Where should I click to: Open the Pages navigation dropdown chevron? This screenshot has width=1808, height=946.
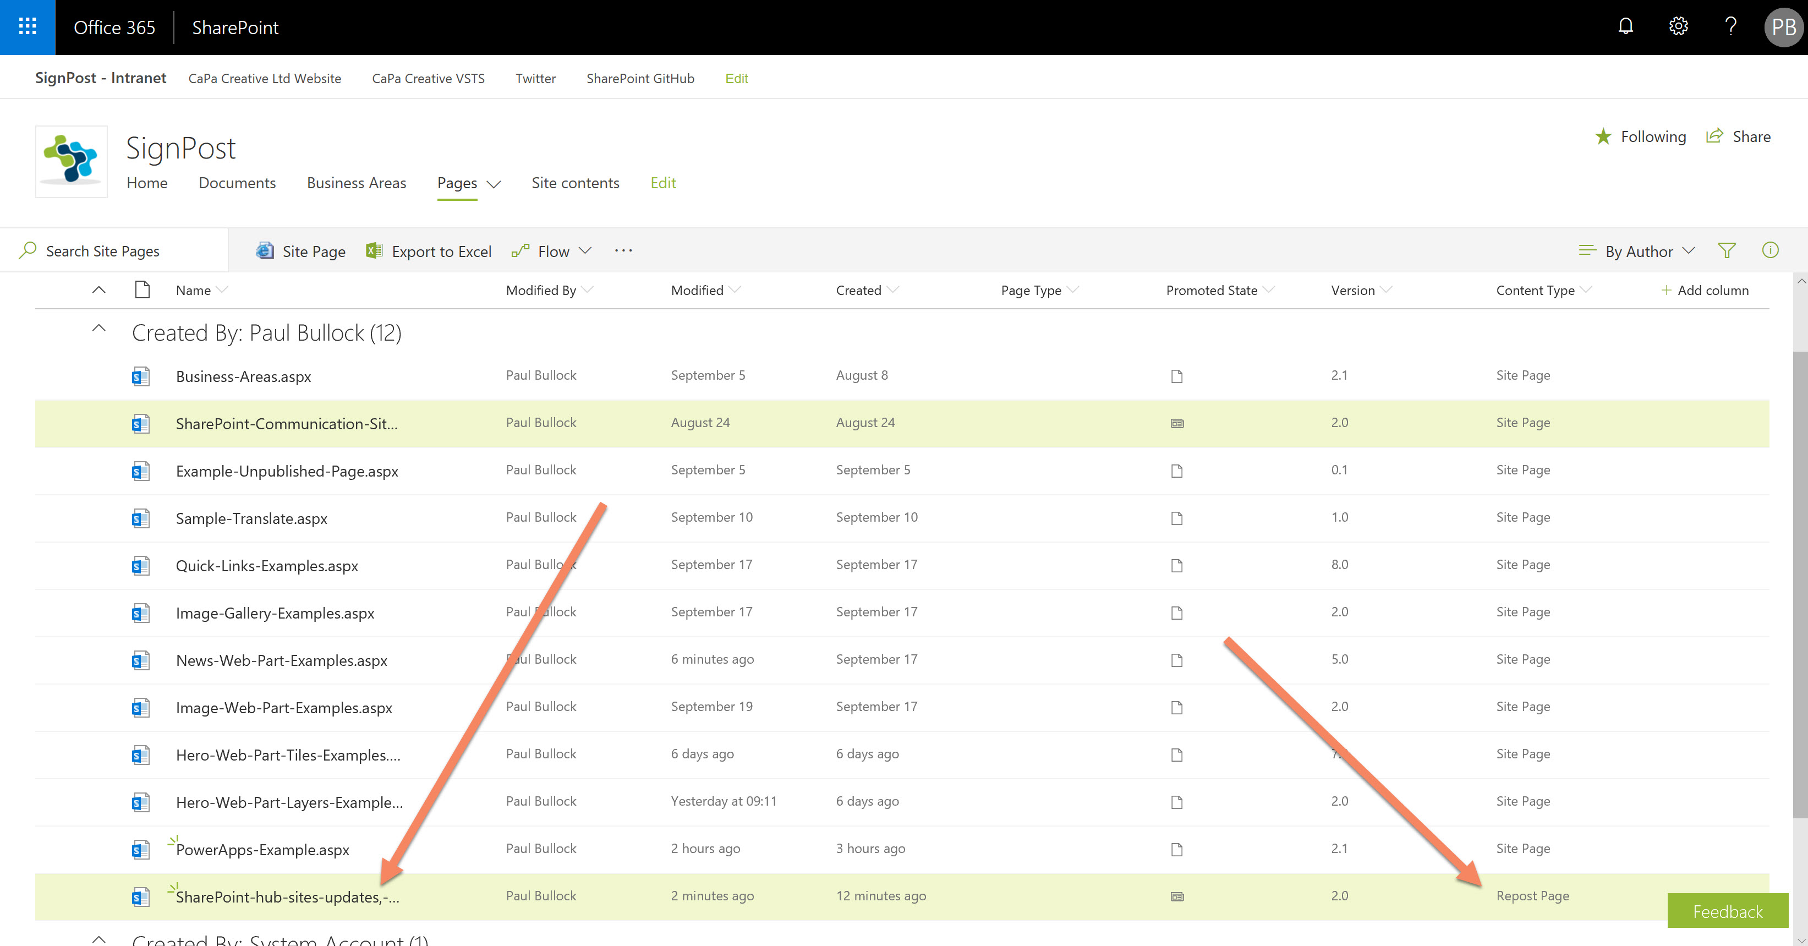tap(494, 184)
